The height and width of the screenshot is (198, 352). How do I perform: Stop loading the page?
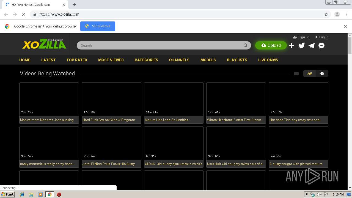(24, 14)
